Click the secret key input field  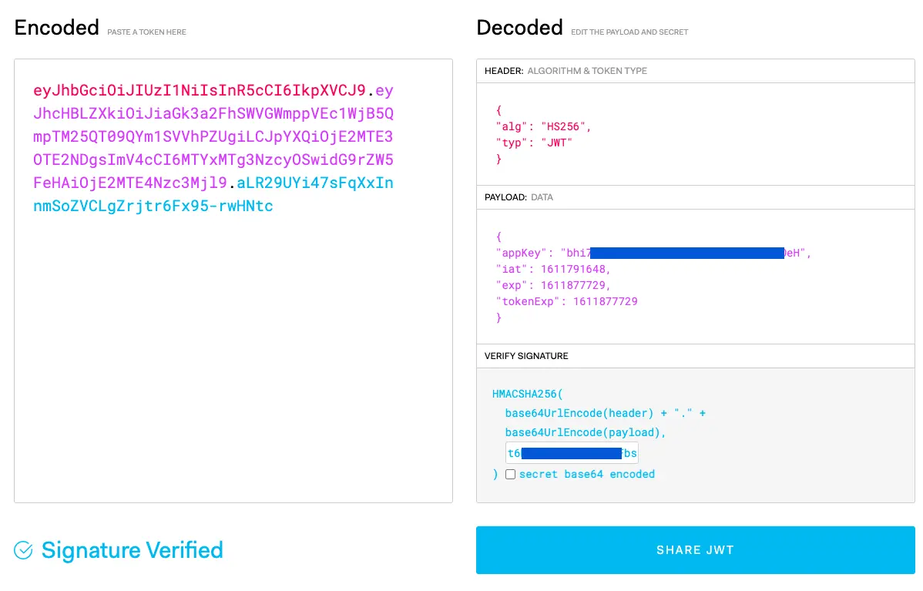click(x=572, y=453)
